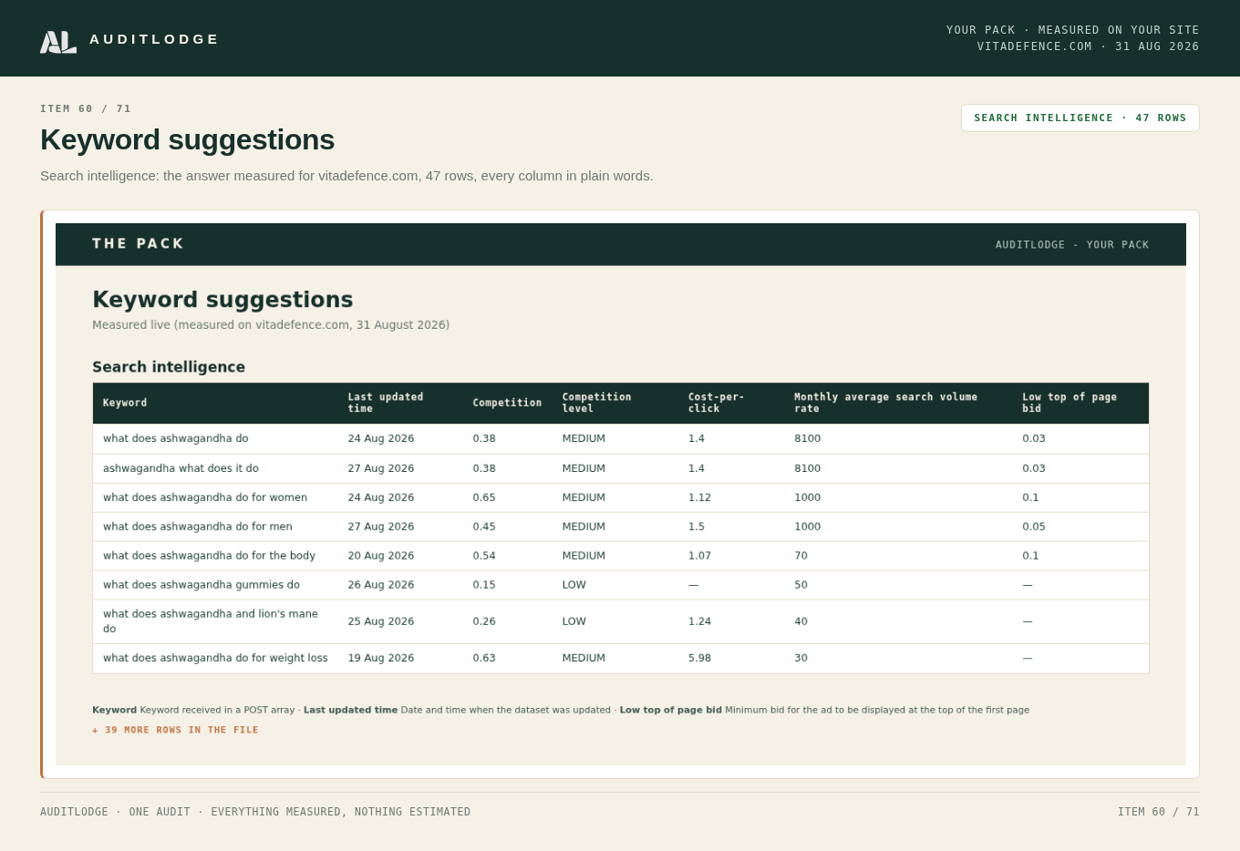This screenshot has height=851, width=1240.
Task: Click the 1.12 cost-per-click value
Action: tap(699, 497)
